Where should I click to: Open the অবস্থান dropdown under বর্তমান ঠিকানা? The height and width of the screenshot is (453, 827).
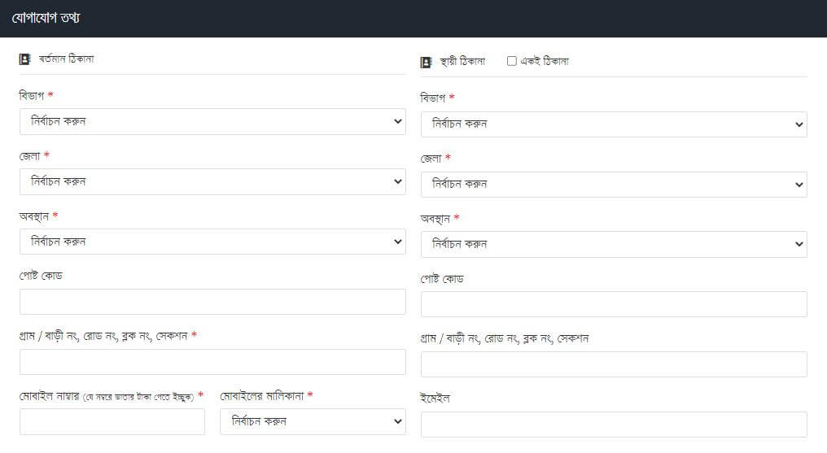(x=212, y=242)
